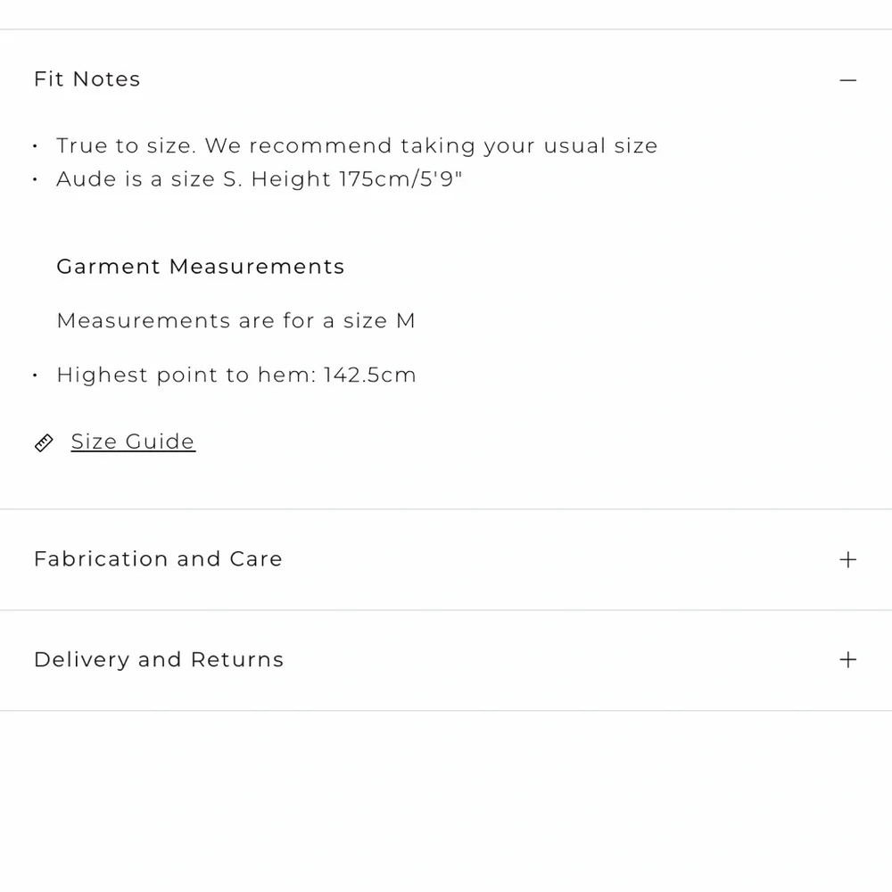Image resolution: width=892 pixels, height=892 pixels.
Task: Click the bullet before 'Highest point to hem'
Action: [x=36, y=376]
